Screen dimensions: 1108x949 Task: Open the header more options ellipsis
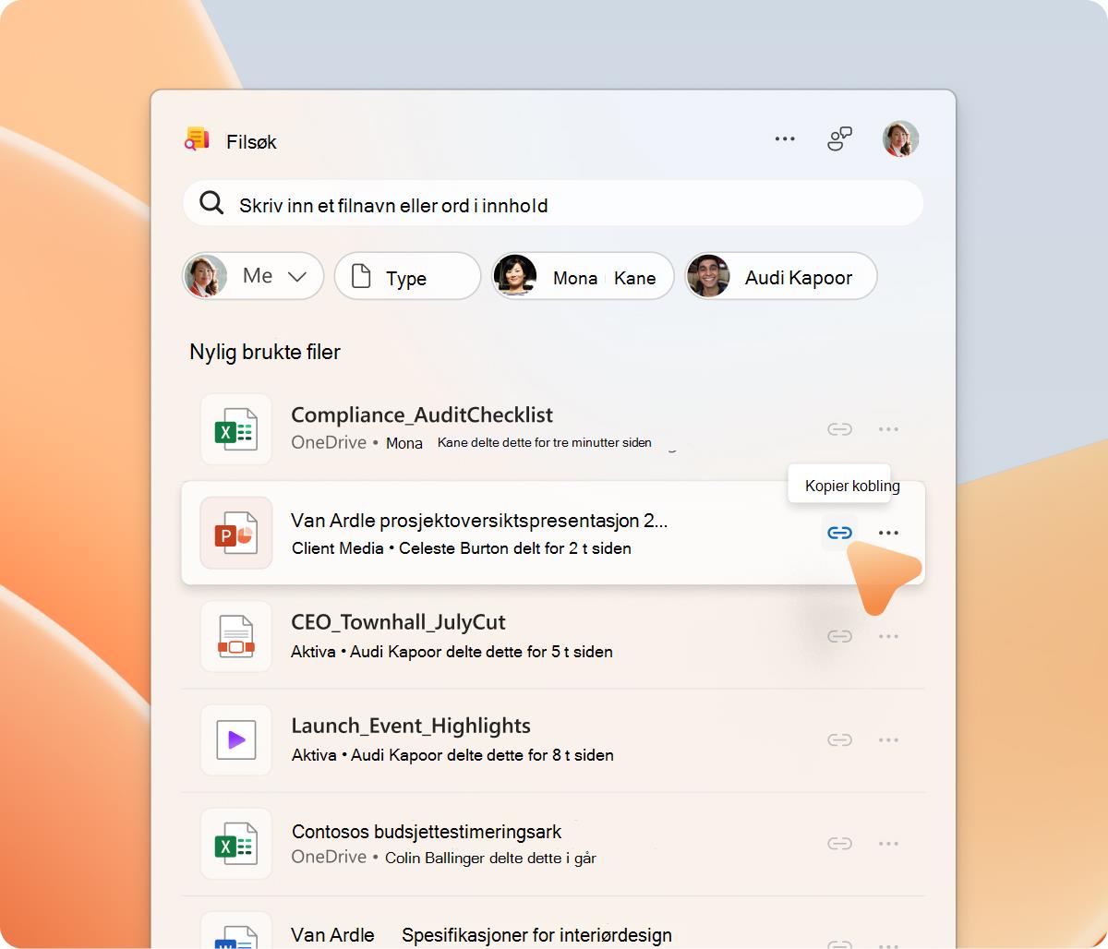click(785, 139)
